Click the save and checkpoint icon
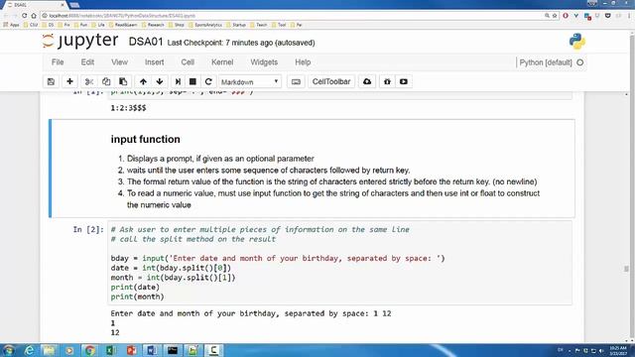Viewport: 635px width, 357px height. [51, 81]
